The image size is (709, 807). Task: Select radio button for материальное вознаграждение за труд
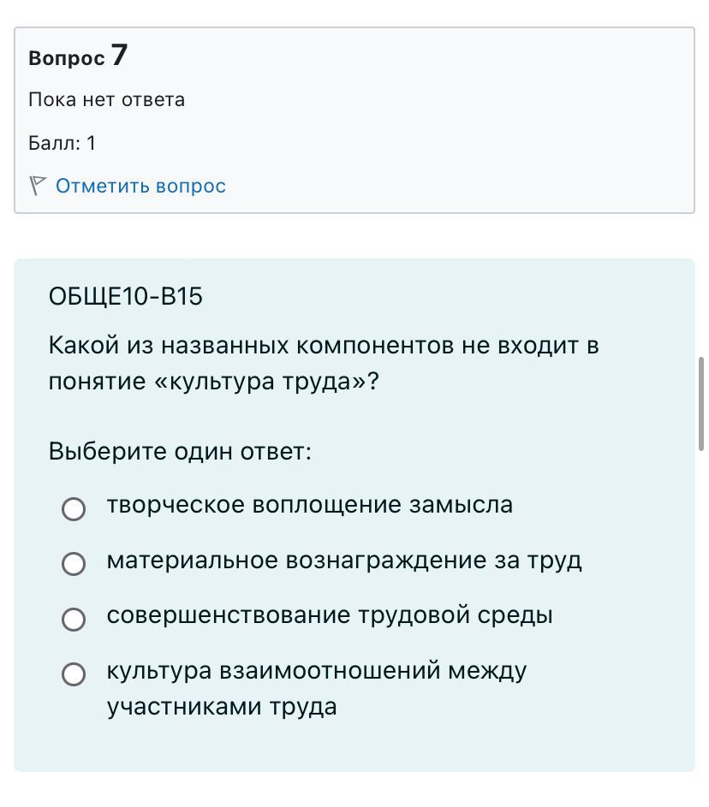74,564
